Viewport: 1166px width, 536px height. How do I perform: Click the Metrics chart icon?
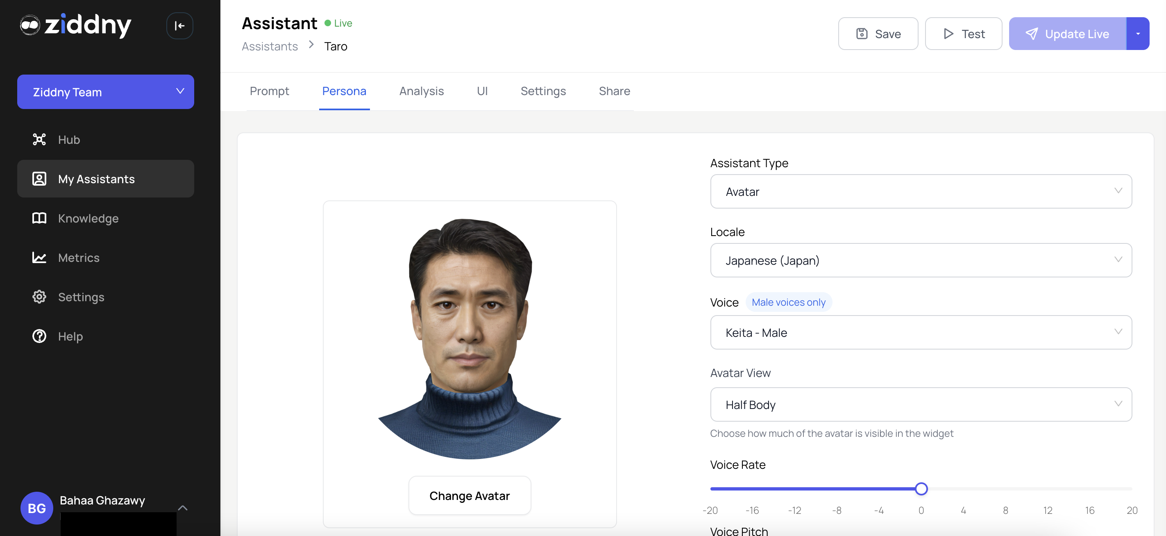click(x=39, y=258)
